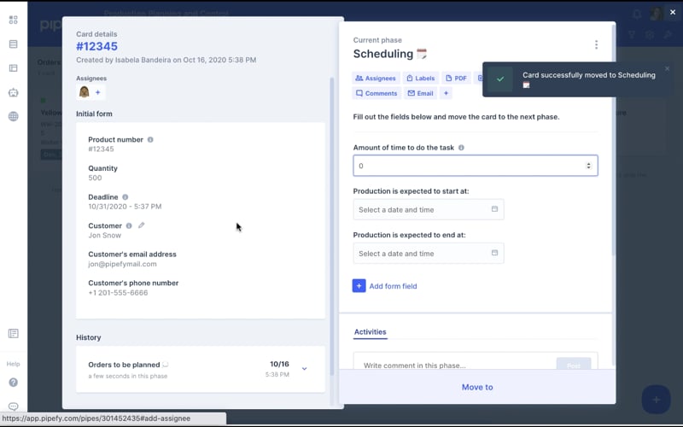Click the Help question mark icon

point(13,383)
